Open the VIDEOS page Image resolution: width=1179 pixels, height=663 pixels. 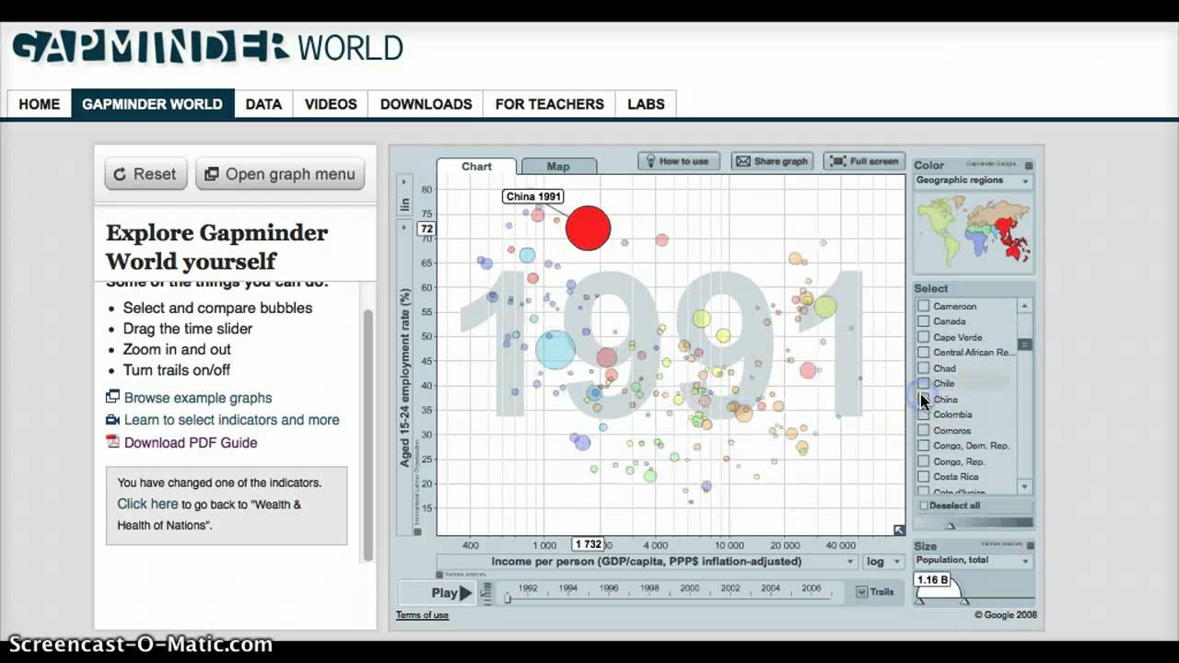coord(331,104)
